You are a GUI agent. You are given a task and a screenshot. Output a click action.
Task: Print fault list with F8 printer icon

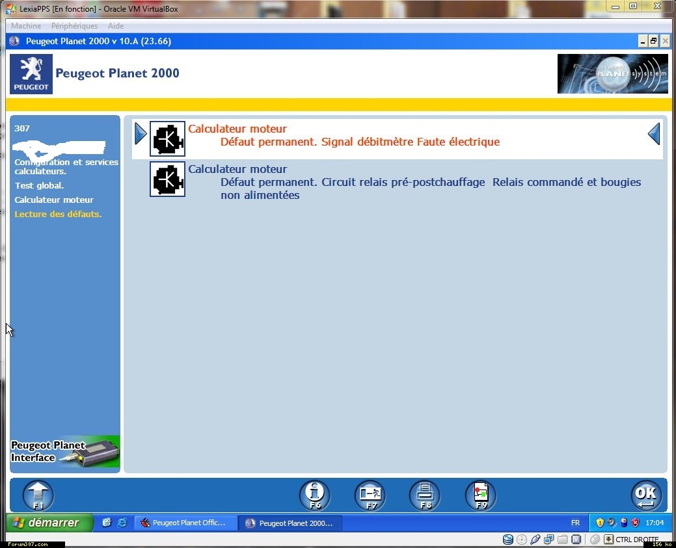(425, 495)
